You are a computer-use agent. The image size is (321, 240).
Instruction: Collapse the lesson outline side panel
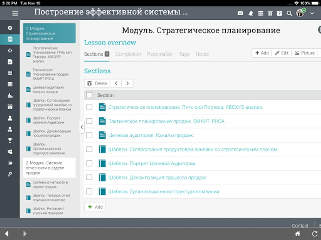[x=82, y=127]
